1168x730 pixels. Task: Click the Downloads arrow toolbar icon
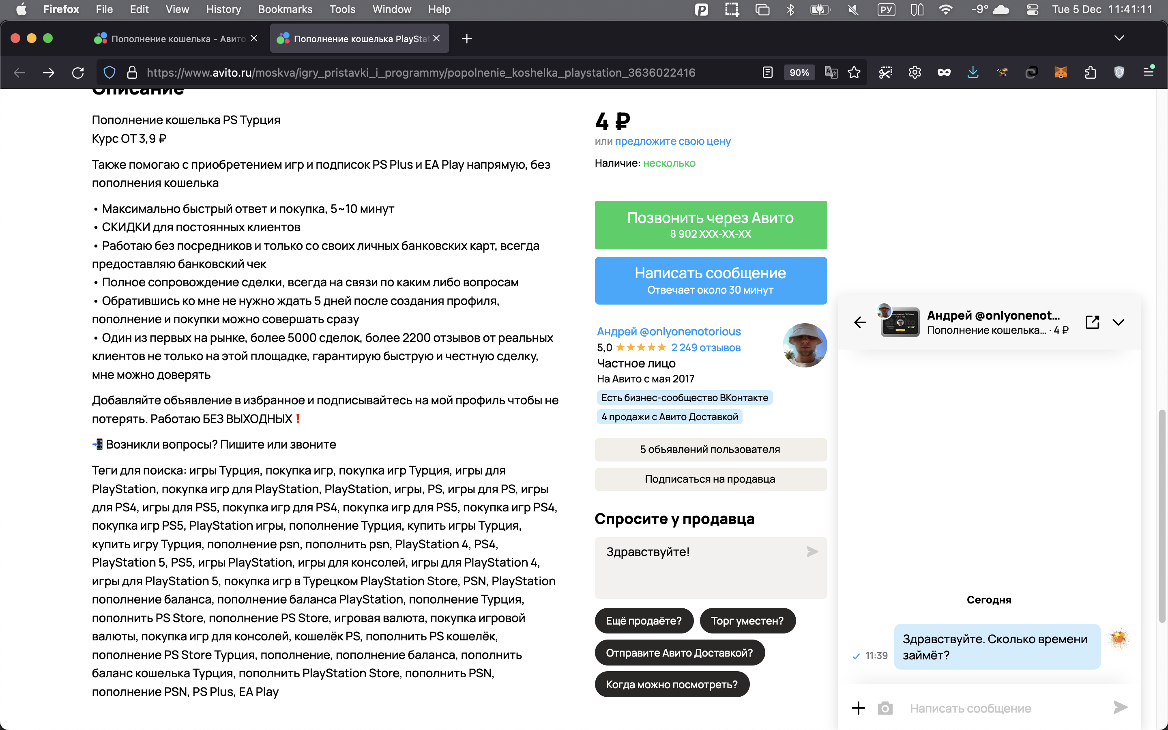click(x=973, y=73)
